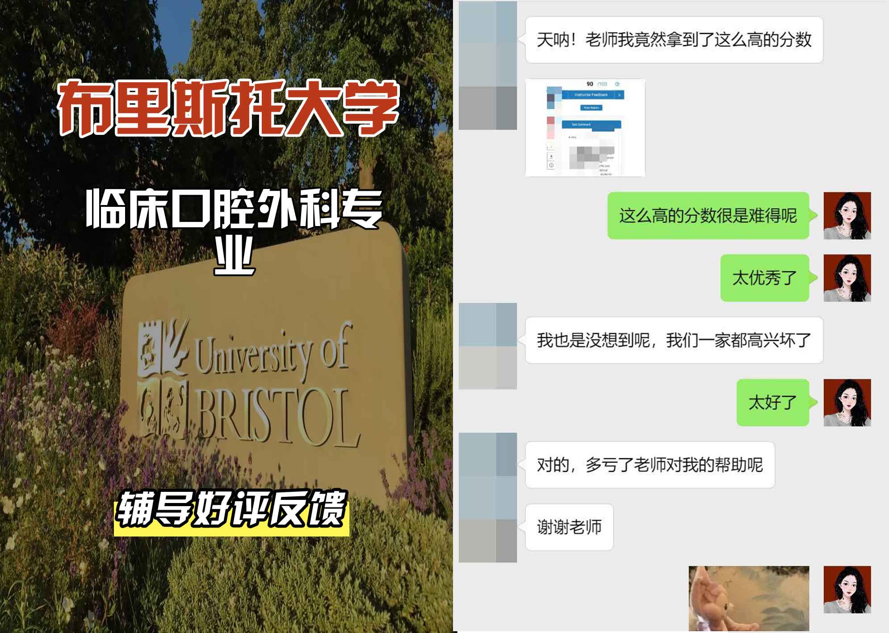Close the Instructor Feedback panel via its X
889x633 pixels.
(x=620, y=95)
